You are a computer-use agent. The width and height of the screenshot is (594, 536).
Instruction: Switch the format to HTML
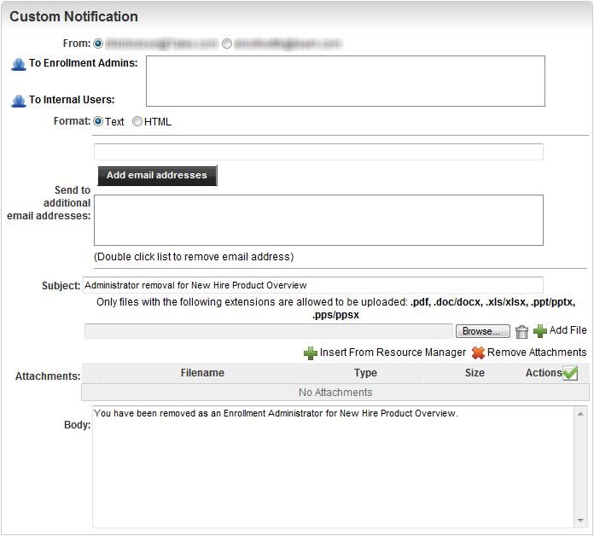[137, 121]
